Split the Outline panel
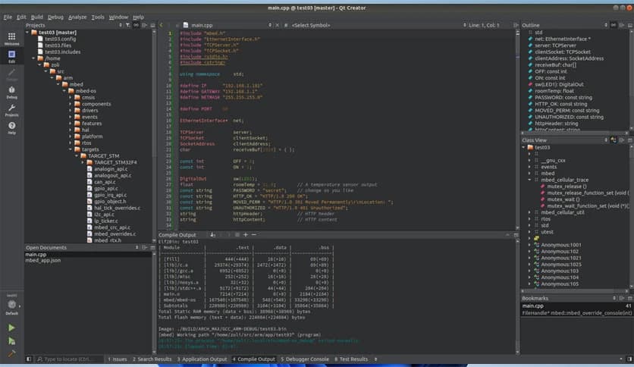The image size is (634, 367). [622, 25]
